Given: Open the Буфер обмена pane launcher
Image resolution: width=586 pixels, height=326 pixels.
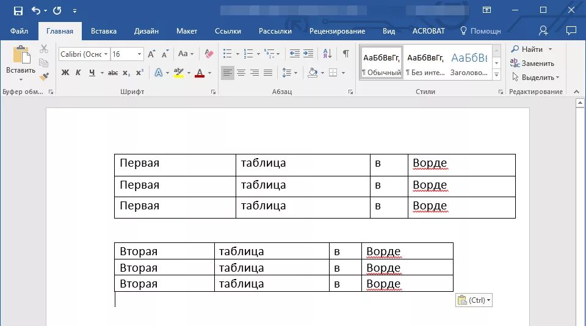Looking at the screenshot, I should pos(51,92).
